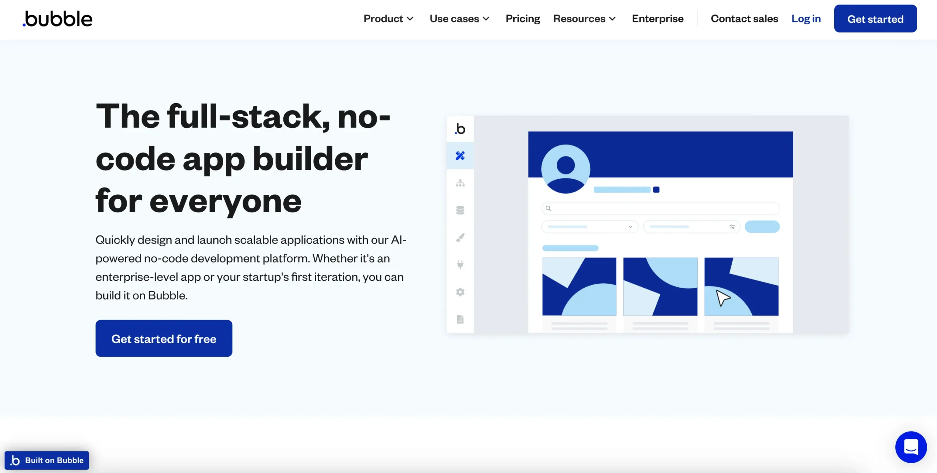Click the middle card thumbnail in mockup
Viewport: 937px width, 473px height.
[x=660, y=286]
